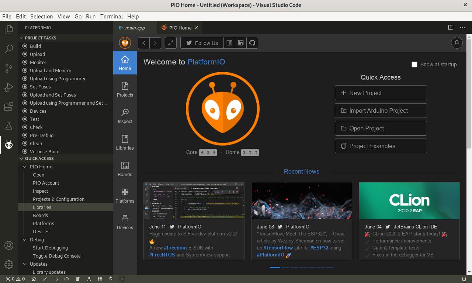
Task: Toggle the Show at startup checkbox
Action: click(x=414, y=64)
